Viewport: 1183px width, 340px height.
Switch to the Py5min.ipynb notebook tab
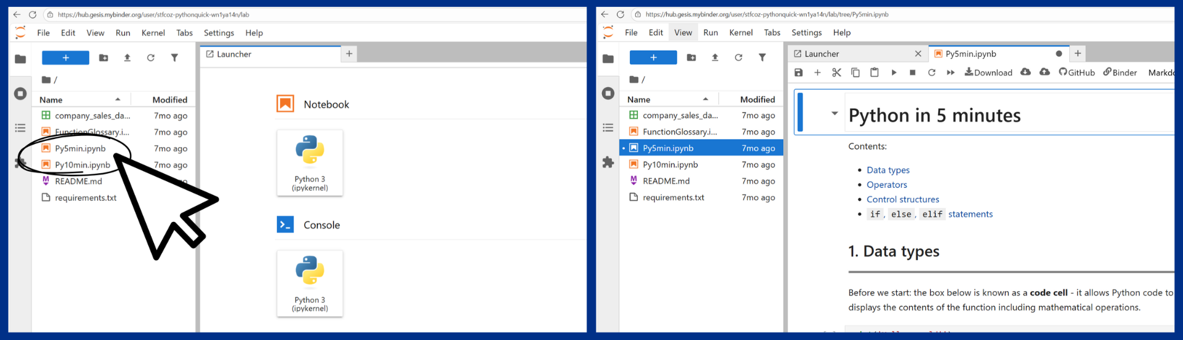pos(970,54)
